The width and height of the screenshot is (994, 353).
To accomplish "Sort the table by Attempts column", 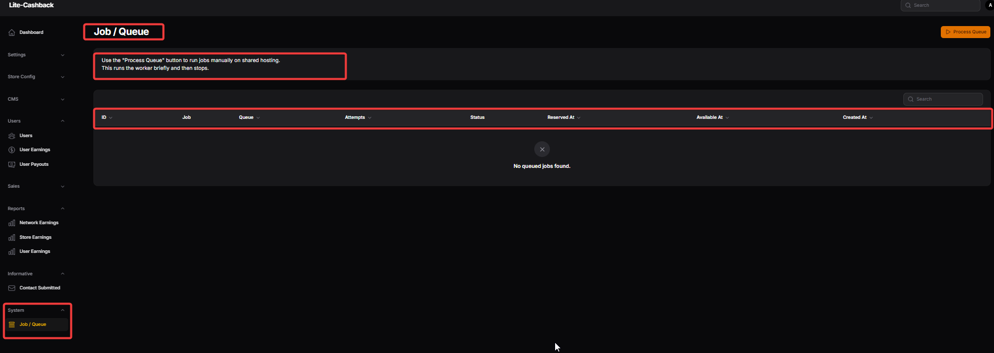I will pos(358,117).
